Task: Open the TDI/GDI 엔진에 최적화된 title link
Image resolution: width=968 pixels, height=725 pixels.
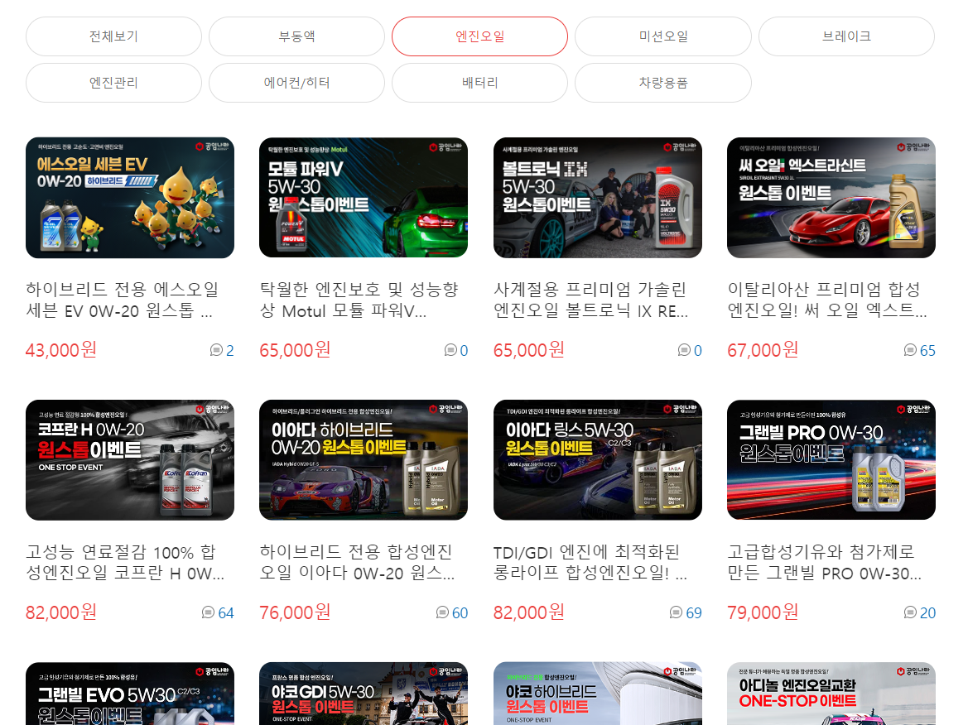Action: click(x=590, y=562)
